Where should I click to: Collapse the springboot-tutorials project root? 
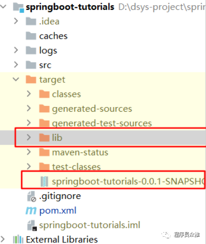pos(3,7)
